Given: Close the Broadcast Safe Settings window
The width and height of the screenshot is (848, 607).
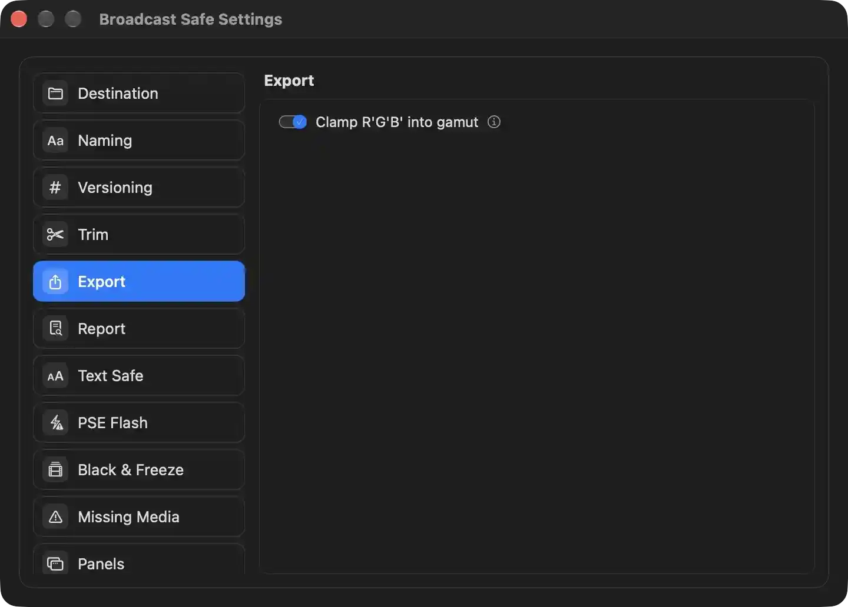Looking at the screenshot, I should [x=19, y=19].
